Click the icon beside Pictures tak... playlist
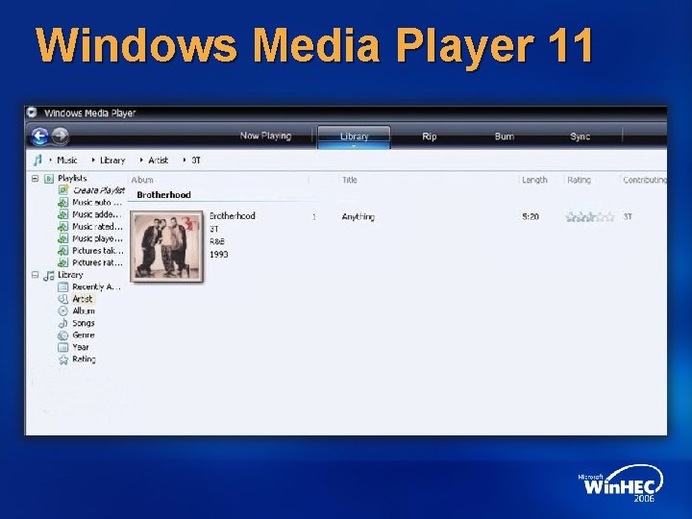 (63, 251)
